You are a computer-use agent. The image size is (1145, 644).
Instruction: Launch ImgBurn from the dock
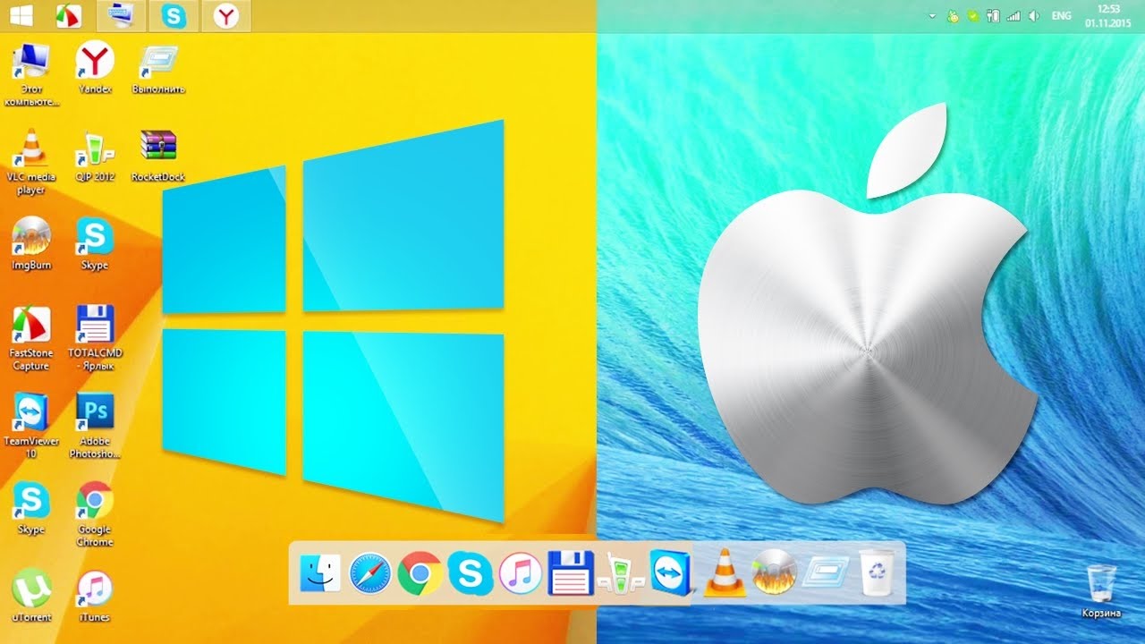click(x=775, y=573)
